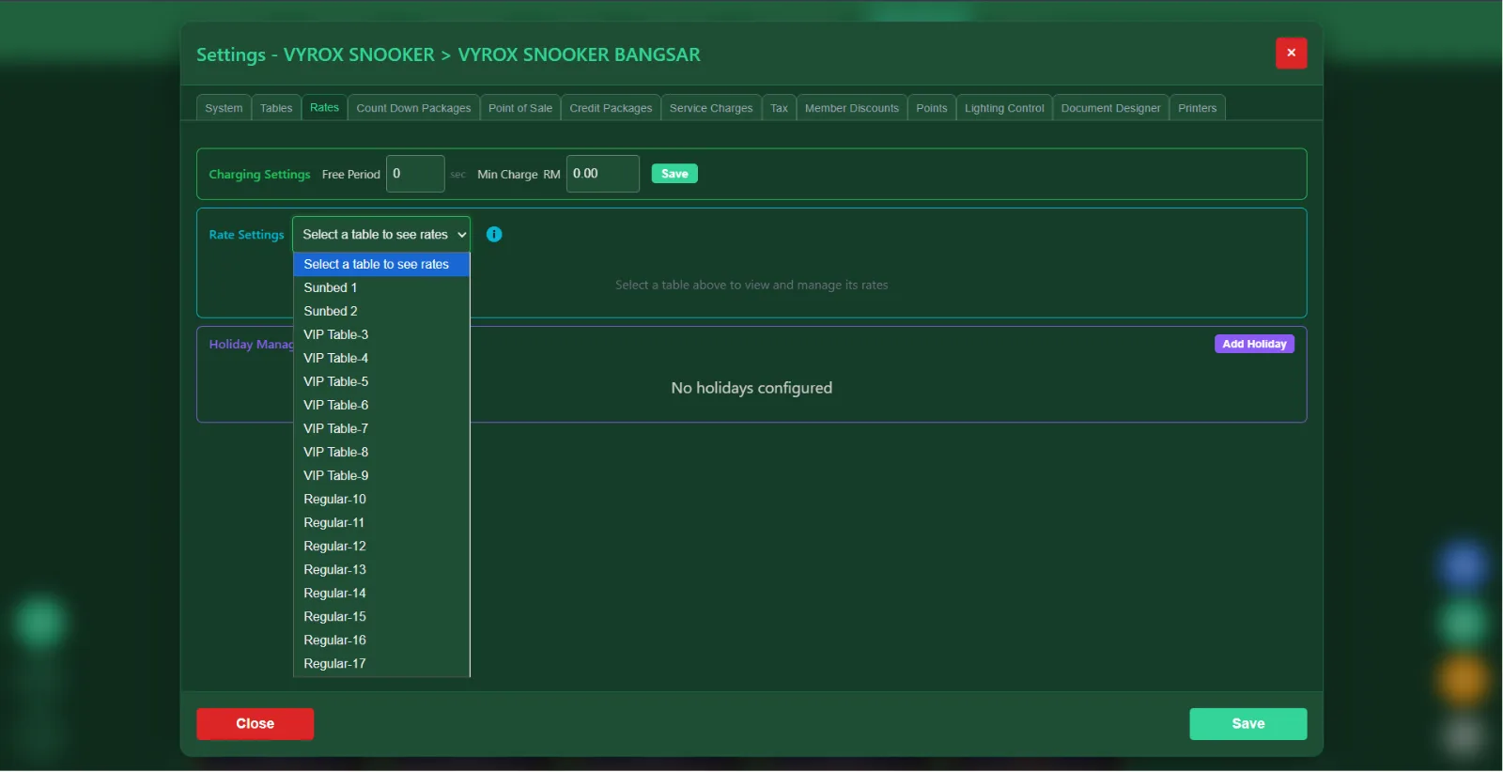
Task: Choose Regular-14 table option
Action: (x=381, y=594)
